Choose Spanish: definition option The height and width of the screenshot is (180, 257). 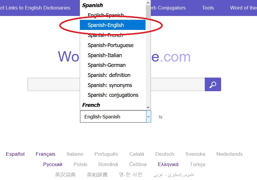pos(109,75)
